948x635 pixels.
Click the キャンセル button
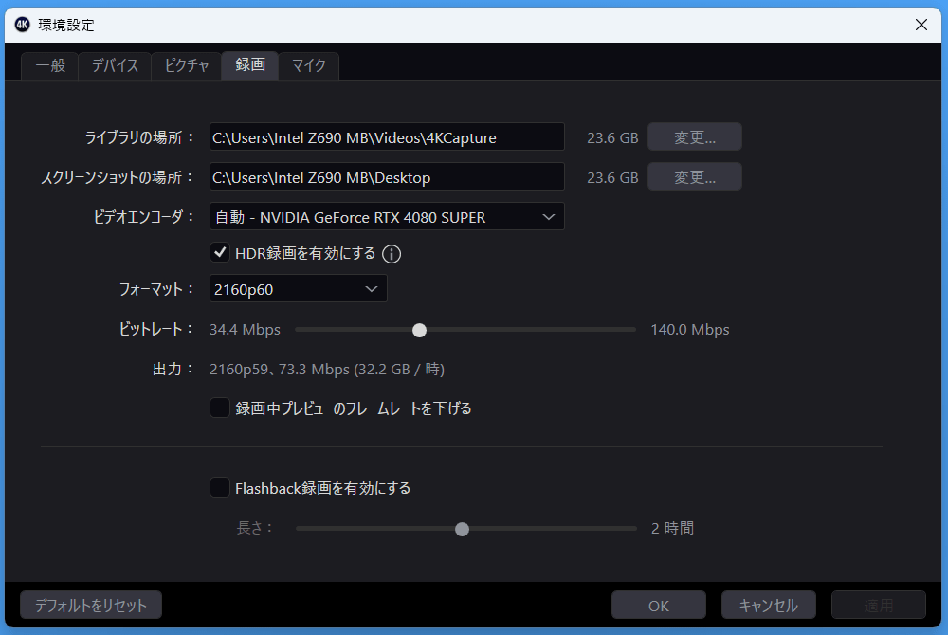pos(768,606)
